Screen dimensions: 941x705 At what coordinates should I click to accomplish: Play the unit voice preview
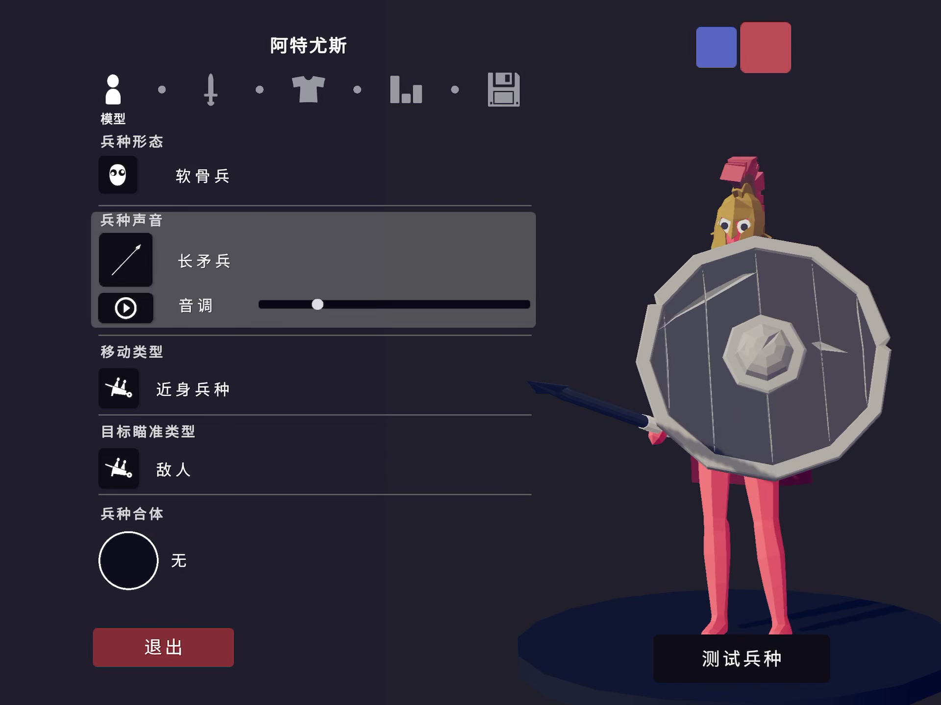pos(125,308)
